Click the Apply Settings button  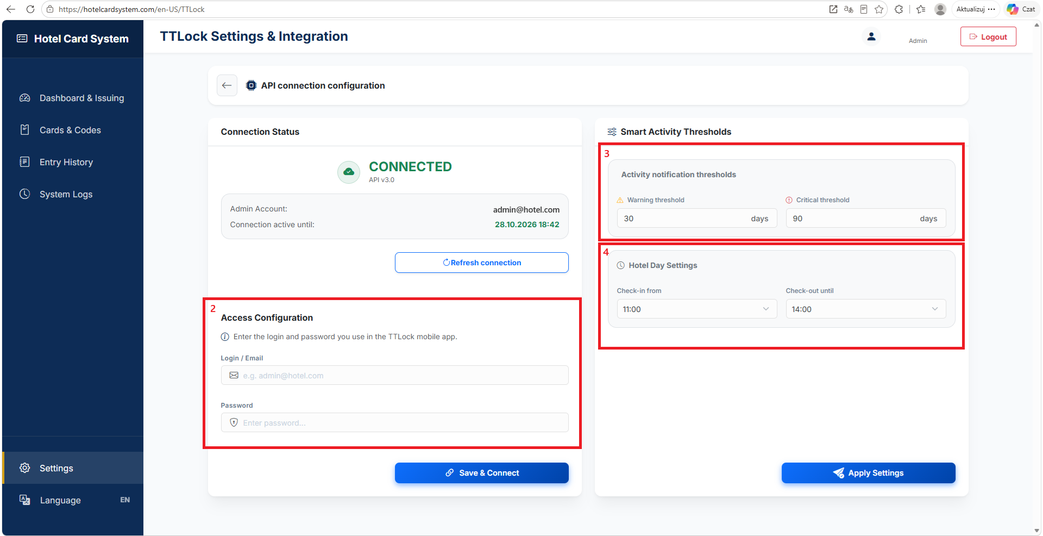[x=868, y=473]
